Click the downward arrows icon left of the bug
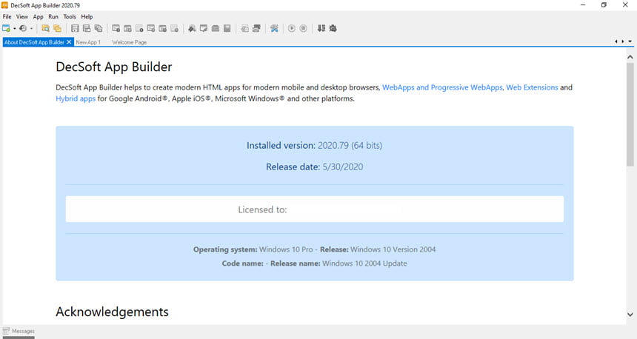This screenshot has width=637, height=339. click(321, 28)
